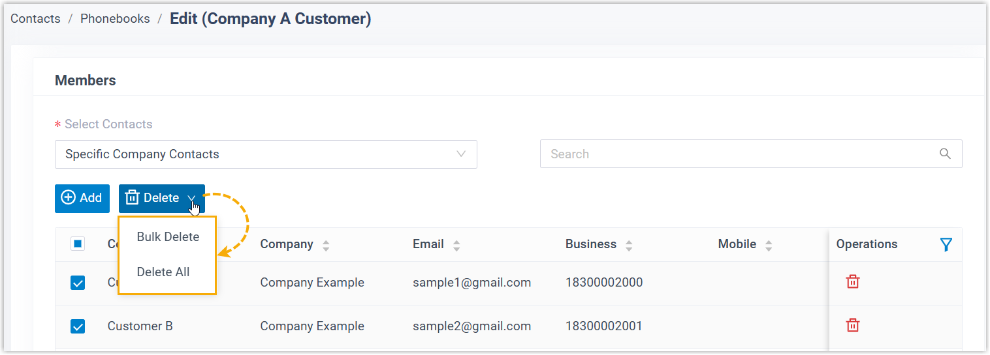
Task: Click trash icon for Customer B row
Action: click(x=852, y=325)
